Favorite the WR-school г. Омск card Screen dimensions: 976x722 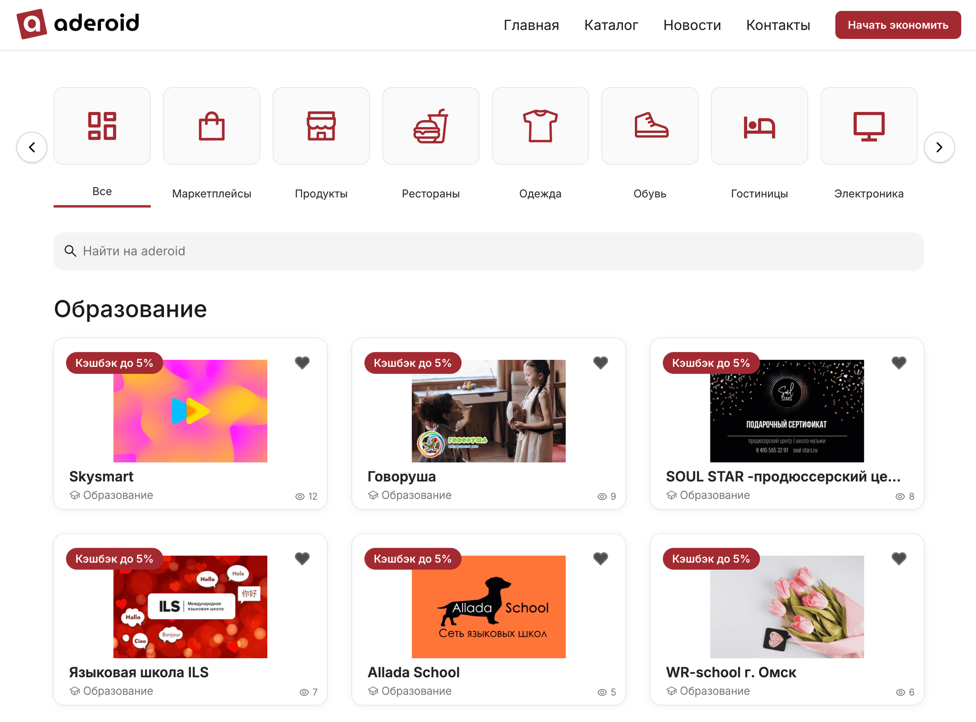click(899, 559)
